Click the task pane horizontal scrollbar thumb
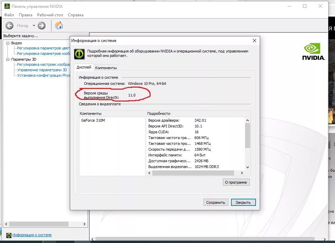Screen dimensions: 335x243 coord(39,224)
